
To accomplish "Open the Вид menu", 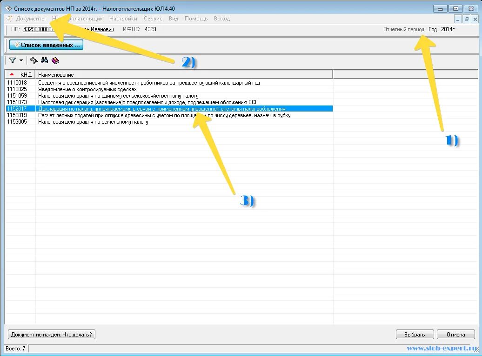I will pos(174,19).
